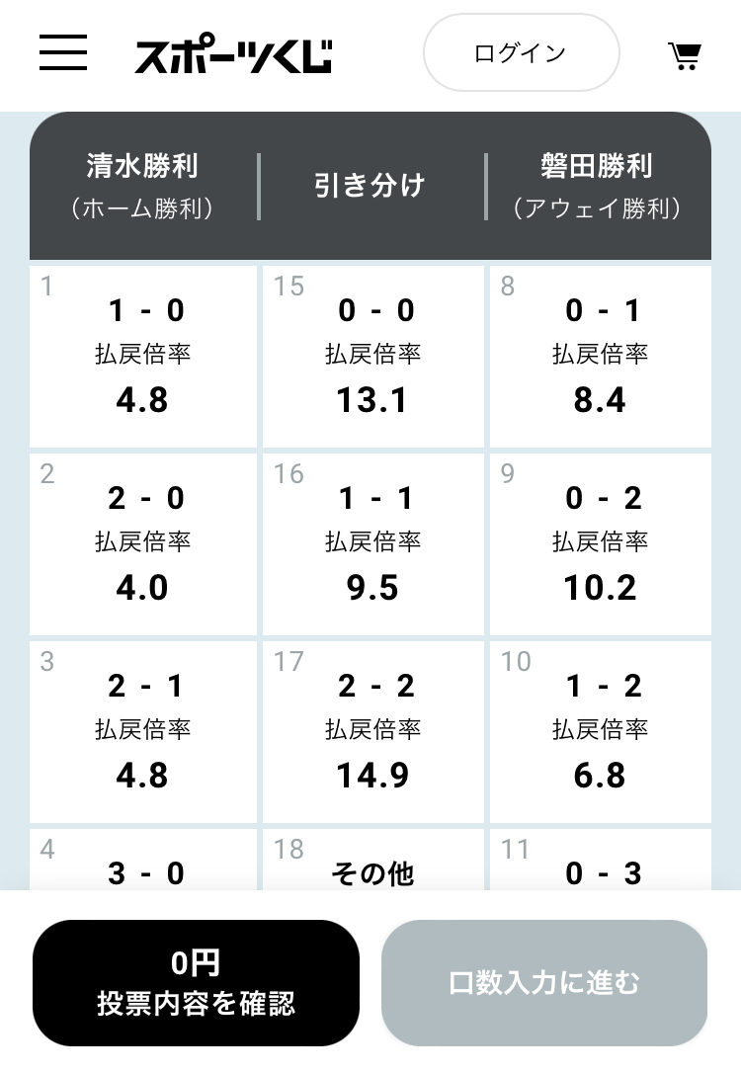Select the 0 - 0 draw cell
741x1073 pixels.
[372, 357]
